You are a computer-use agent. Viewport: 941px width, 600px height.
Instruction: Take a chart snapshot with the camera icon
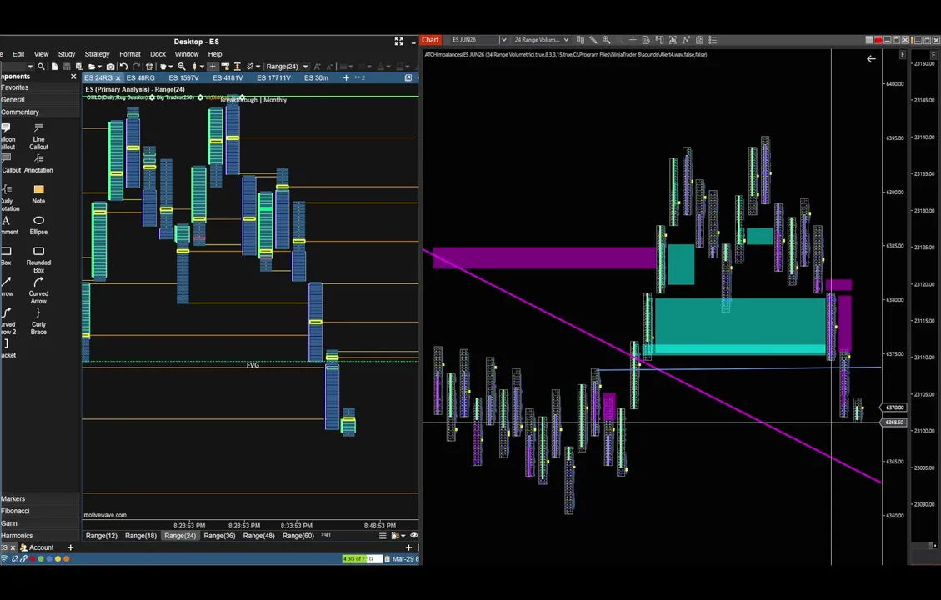pyautogui.click(x=110, y=67)
